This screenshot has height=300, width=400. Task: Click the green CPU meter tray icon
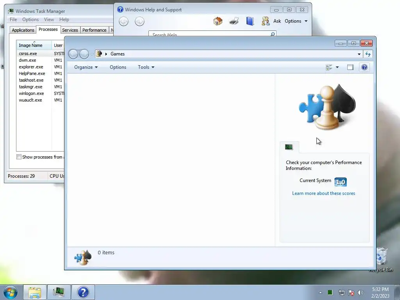pyautogui.click(x=330, y=292)
